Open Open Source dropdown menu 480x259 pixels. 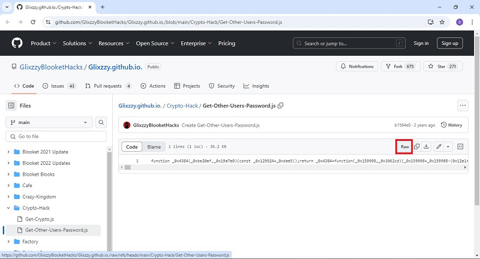155,43
